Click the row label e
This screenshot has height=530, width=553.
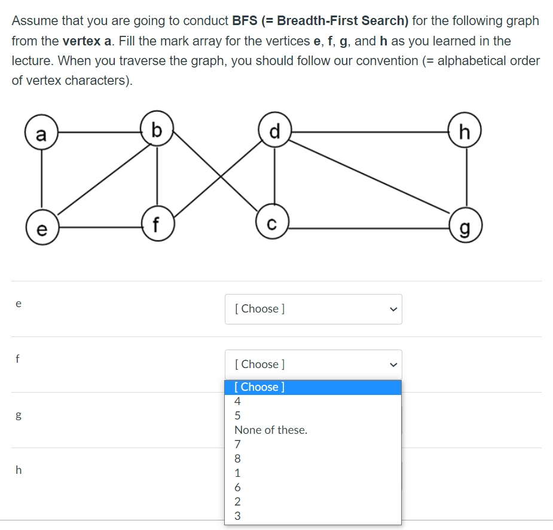coord(19,304)
